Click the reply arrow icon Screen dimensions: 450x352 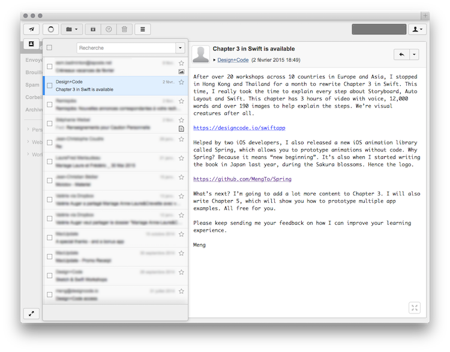[x=401, y=54]
